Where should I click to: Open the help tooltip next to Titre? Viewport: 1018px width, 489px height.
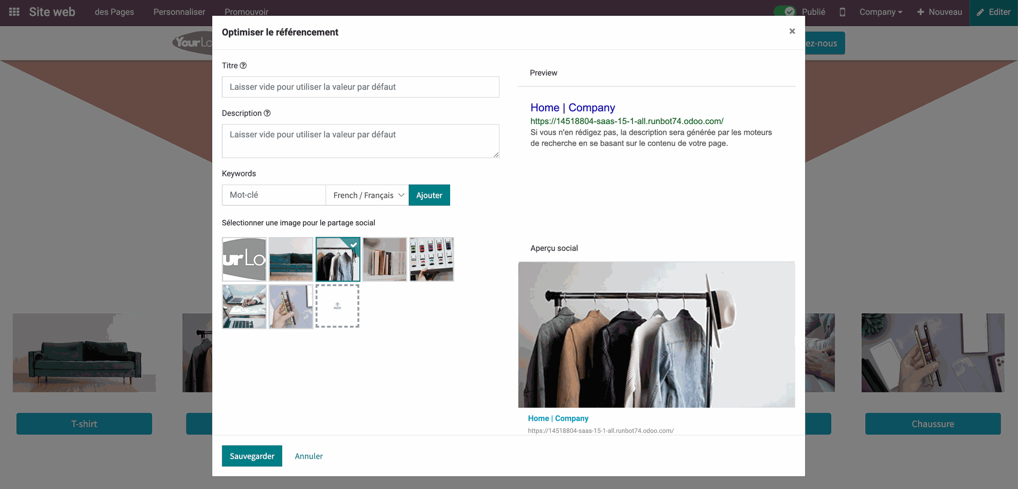pos(244,65)
